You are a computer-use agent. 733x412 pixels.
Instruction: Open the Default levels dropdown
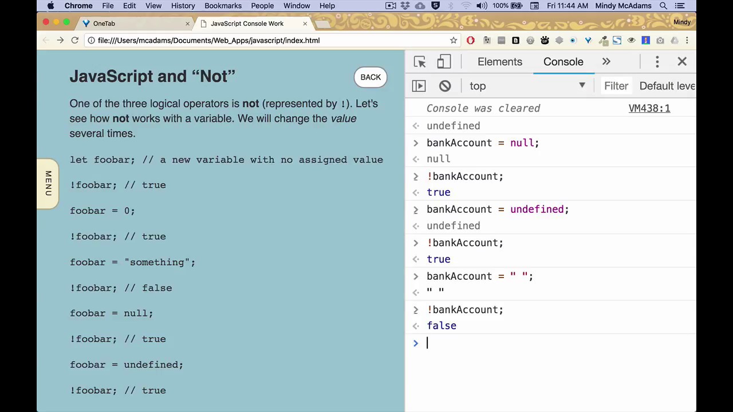pos(667,86)
